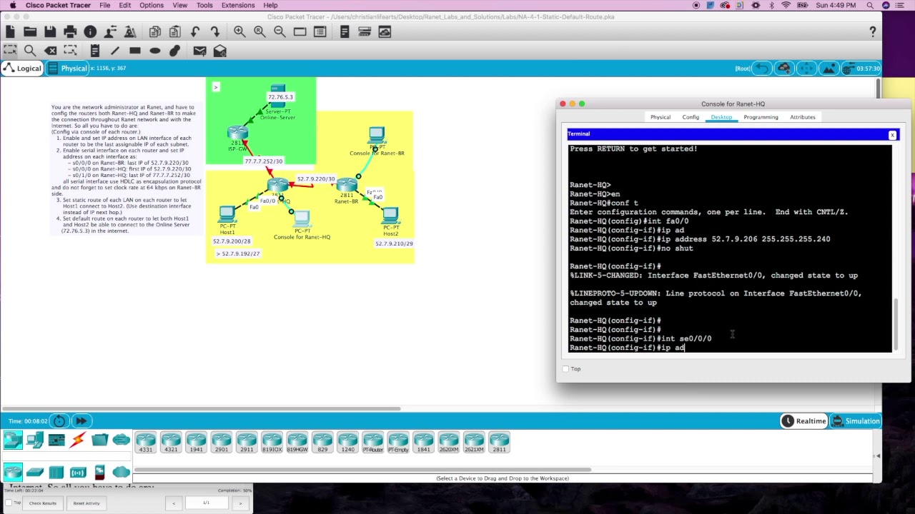This screenshot has width=915, height=514.
Task: Enable Top checkbox in console window
Action: coord(566,369)
